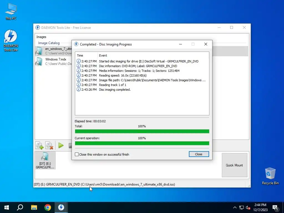Select the Windows 7.mdx image entry

[x=54, y=61]
